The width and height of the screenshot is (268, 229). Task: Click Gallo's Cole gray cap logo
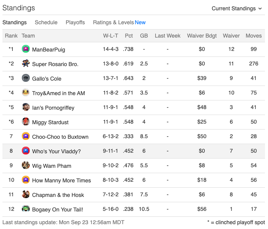click(26, 78)
